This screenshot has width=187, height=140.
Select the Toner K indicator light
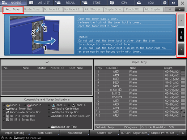tap(69, 105)
